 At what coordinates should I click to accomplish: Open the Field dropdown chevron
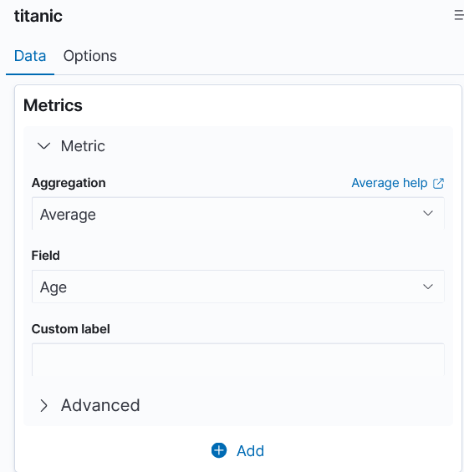(x=428, y=287)
